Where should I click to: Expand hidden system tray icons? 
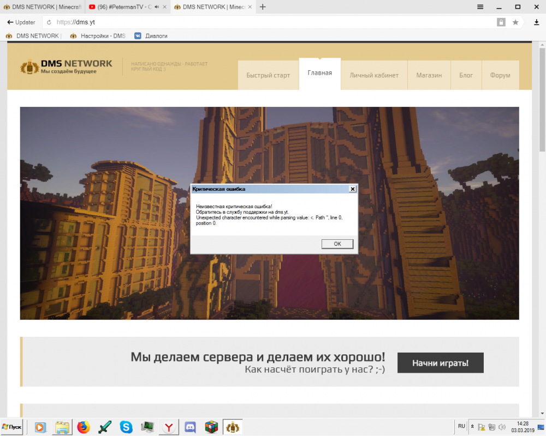pos(473,427)
